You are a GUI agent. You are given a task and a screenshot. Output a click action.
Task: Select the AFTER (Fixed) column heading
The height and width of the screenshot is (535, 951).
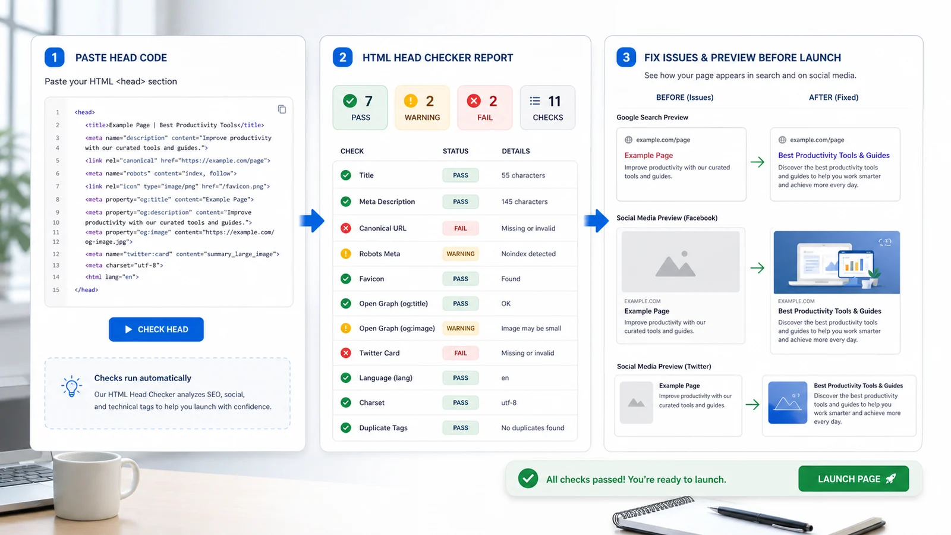(833, 97)
